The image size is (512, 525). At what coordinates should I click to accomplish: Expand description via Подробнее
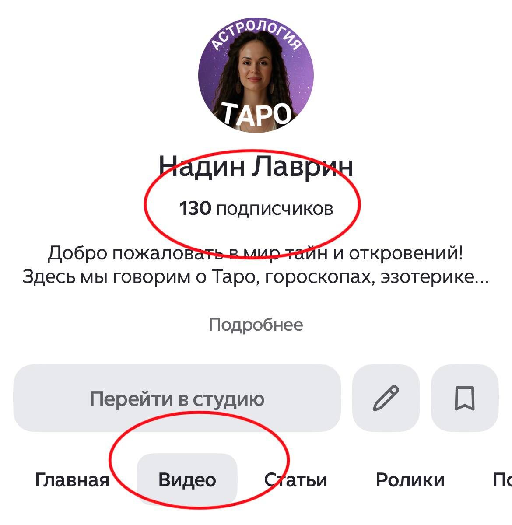click(x=256, y=325)
